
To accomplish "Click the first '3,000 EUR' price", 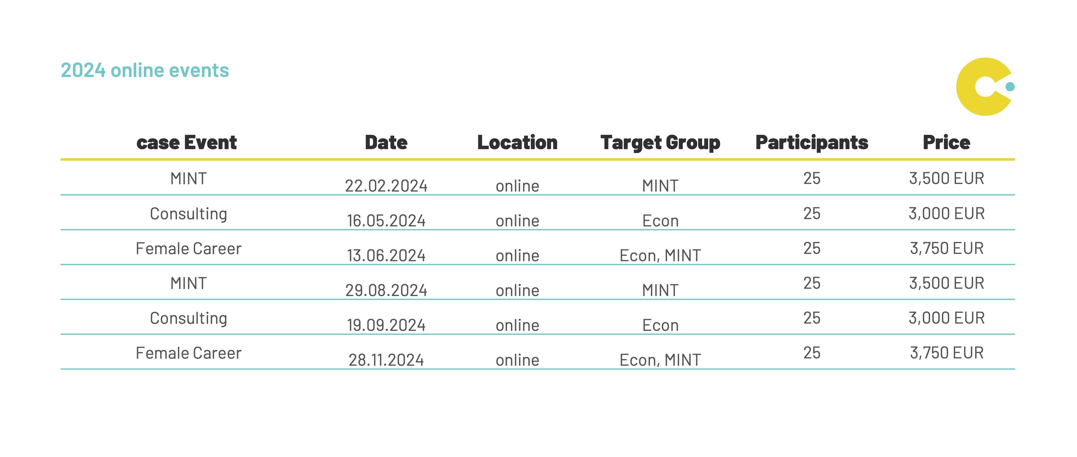I will coord(947,213).
